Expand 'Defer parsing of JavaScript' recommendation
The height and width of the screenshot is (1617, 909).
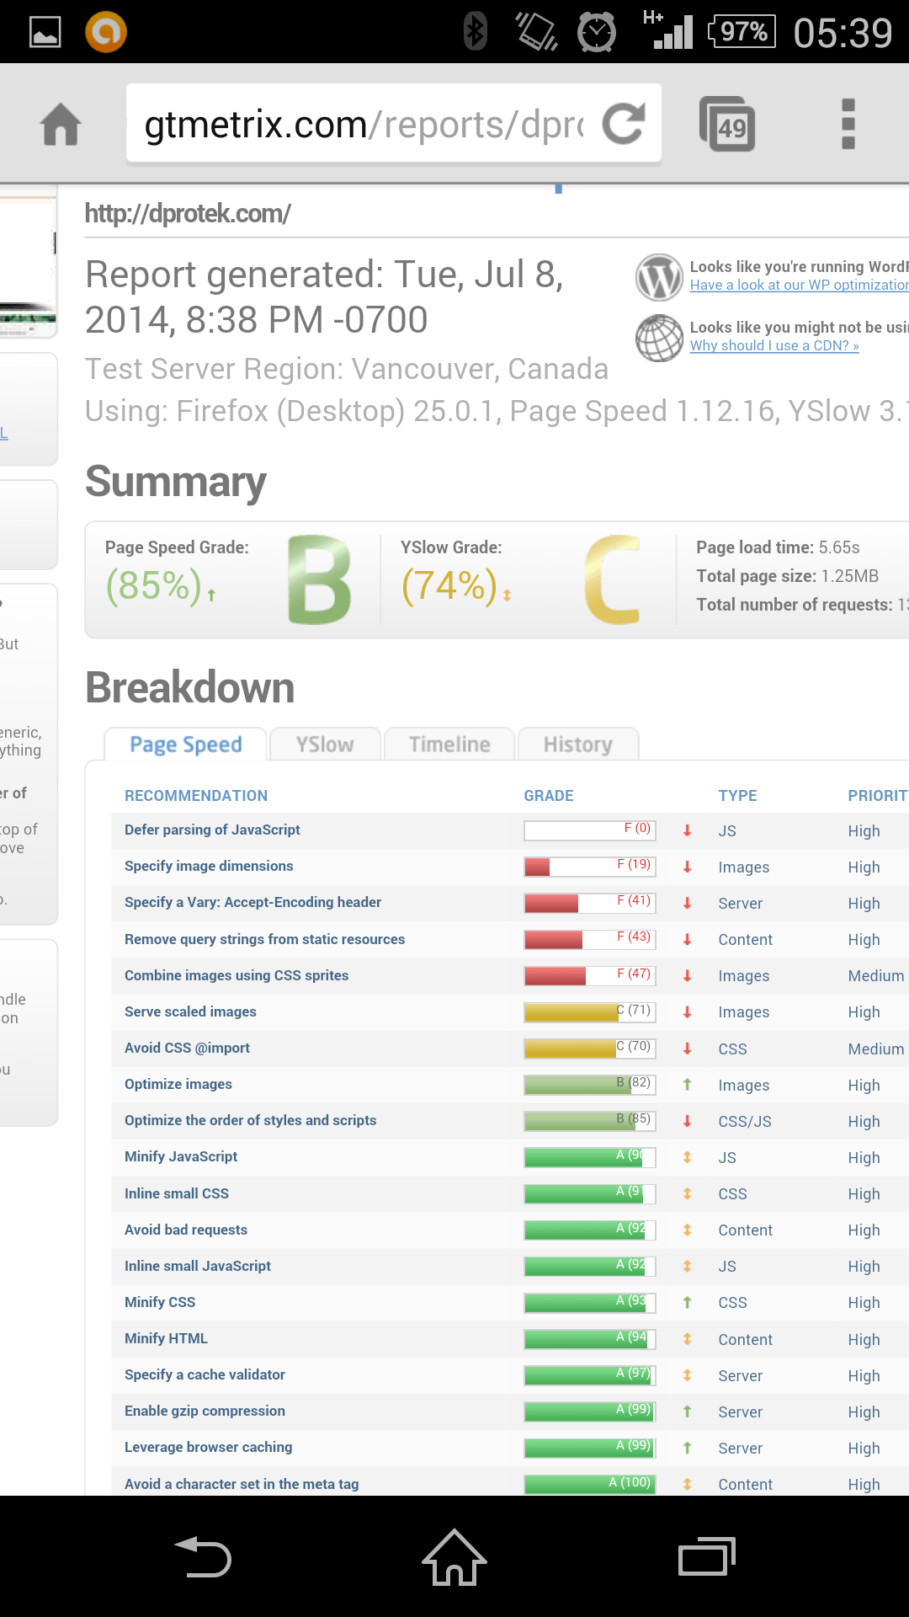pyautogui.click(x=212, y=830)
